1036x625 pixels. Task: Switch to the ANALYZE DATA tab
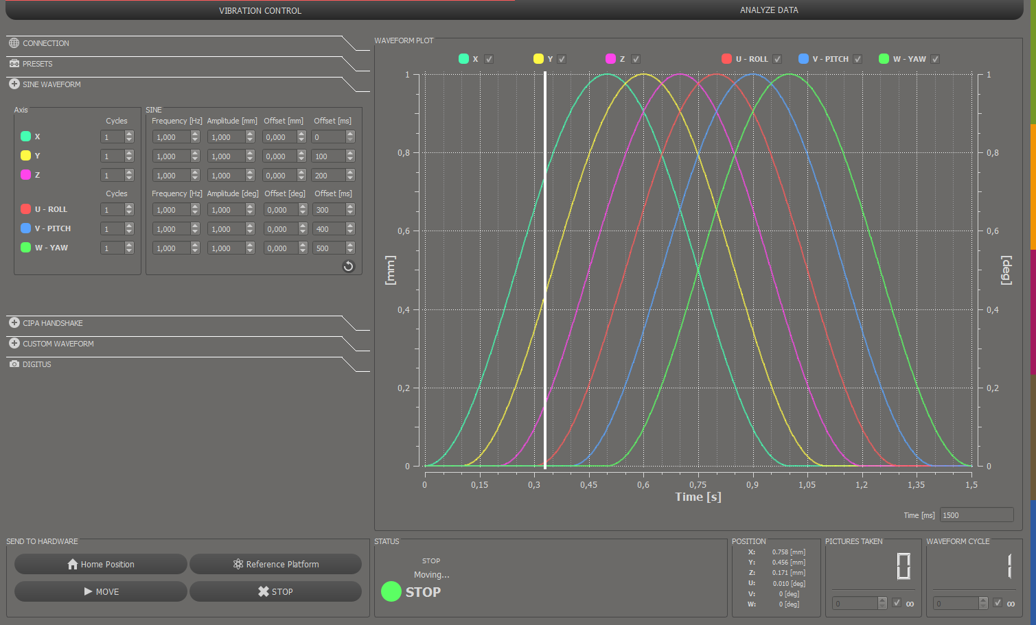769,10
